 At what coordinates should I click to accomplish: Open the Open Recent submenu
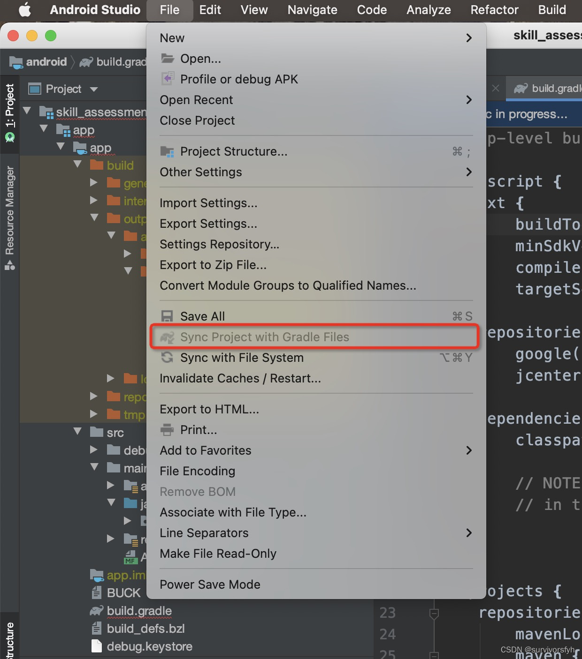point(316,100)
